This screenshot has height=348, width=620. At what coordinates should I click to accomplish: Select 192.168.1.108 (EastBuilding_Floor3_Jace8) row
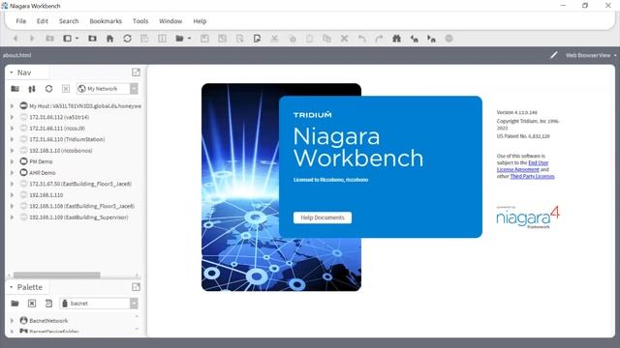[x=81, y=206]
